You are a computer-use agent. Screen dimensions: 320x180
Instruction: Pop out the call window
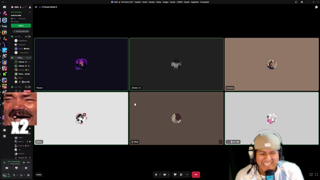(311, 174)
